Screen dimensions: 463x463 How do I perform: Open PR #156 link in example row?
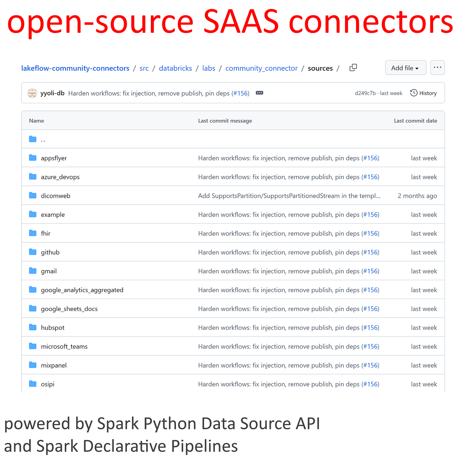coord(370,215)
